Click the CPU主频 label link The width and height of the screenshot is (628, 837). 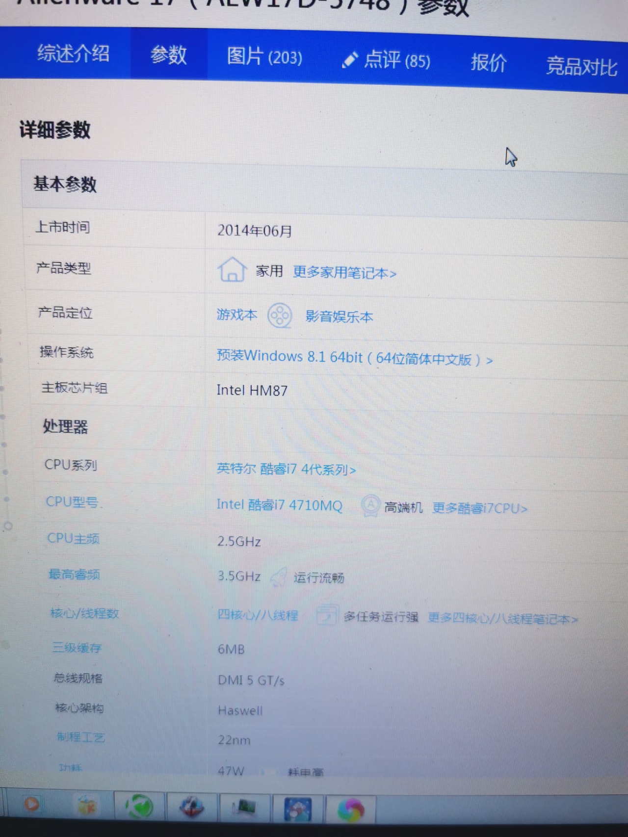74,538
